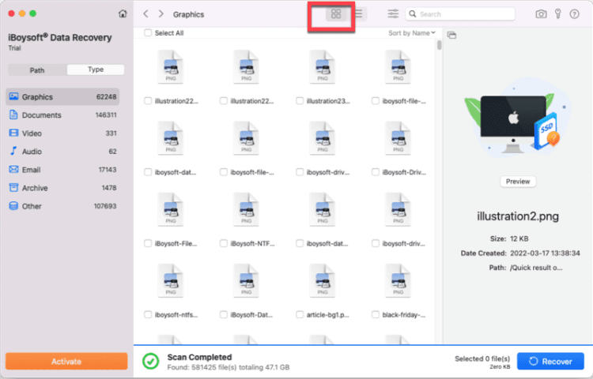
Task: Click the home icon in sidebar header
Action: 122,14
